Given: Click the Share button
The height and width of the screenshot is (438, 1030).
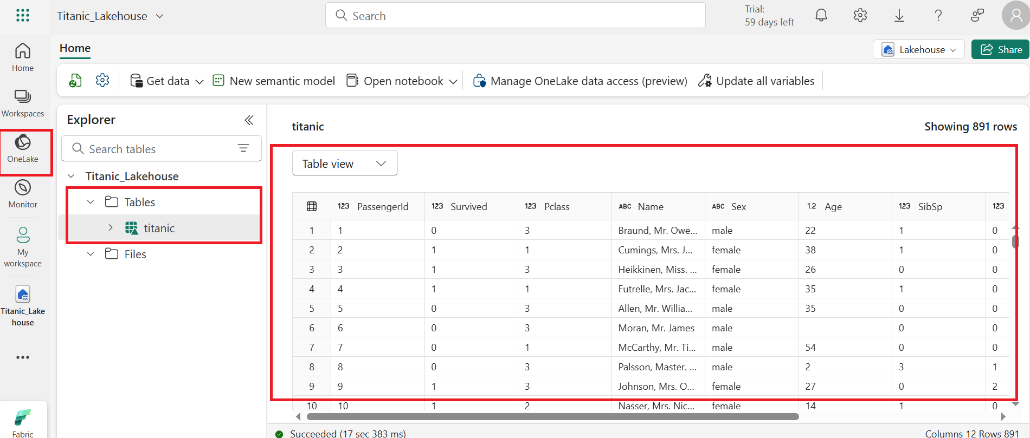Looking at the screenshot, I should click(1001, 49).
